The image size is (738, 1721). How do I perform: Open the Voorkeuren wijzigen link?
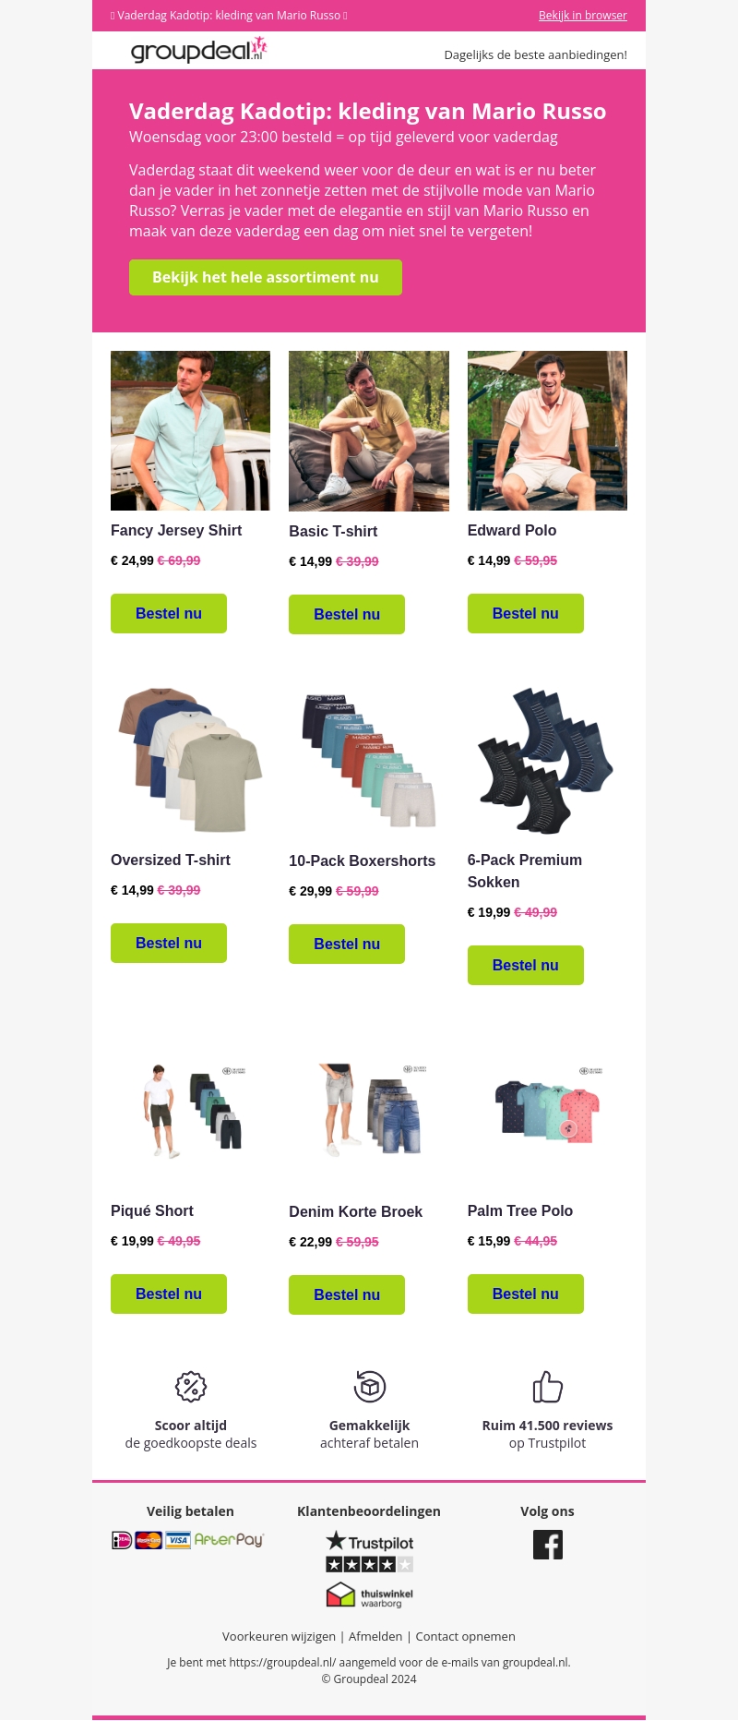click(279, 1636)
